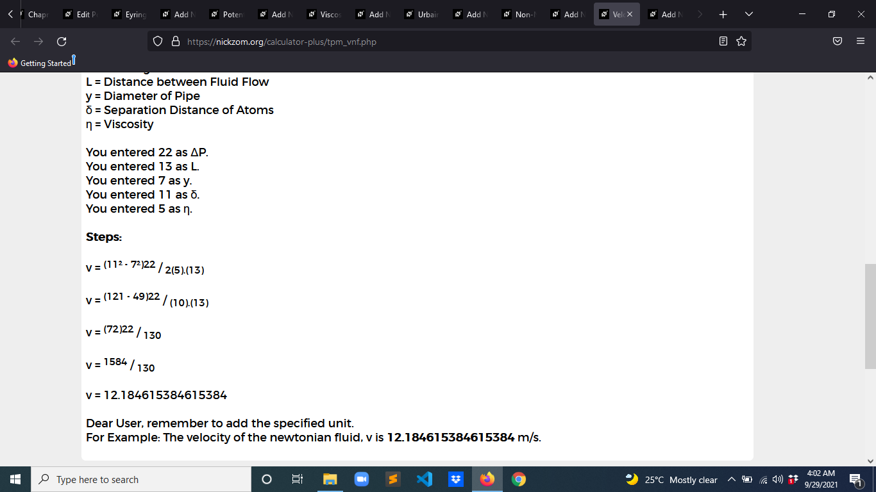This screenshot has height=492, width=876.
Task: Open the Firefox hamburger menu
Action: (861, 42)
